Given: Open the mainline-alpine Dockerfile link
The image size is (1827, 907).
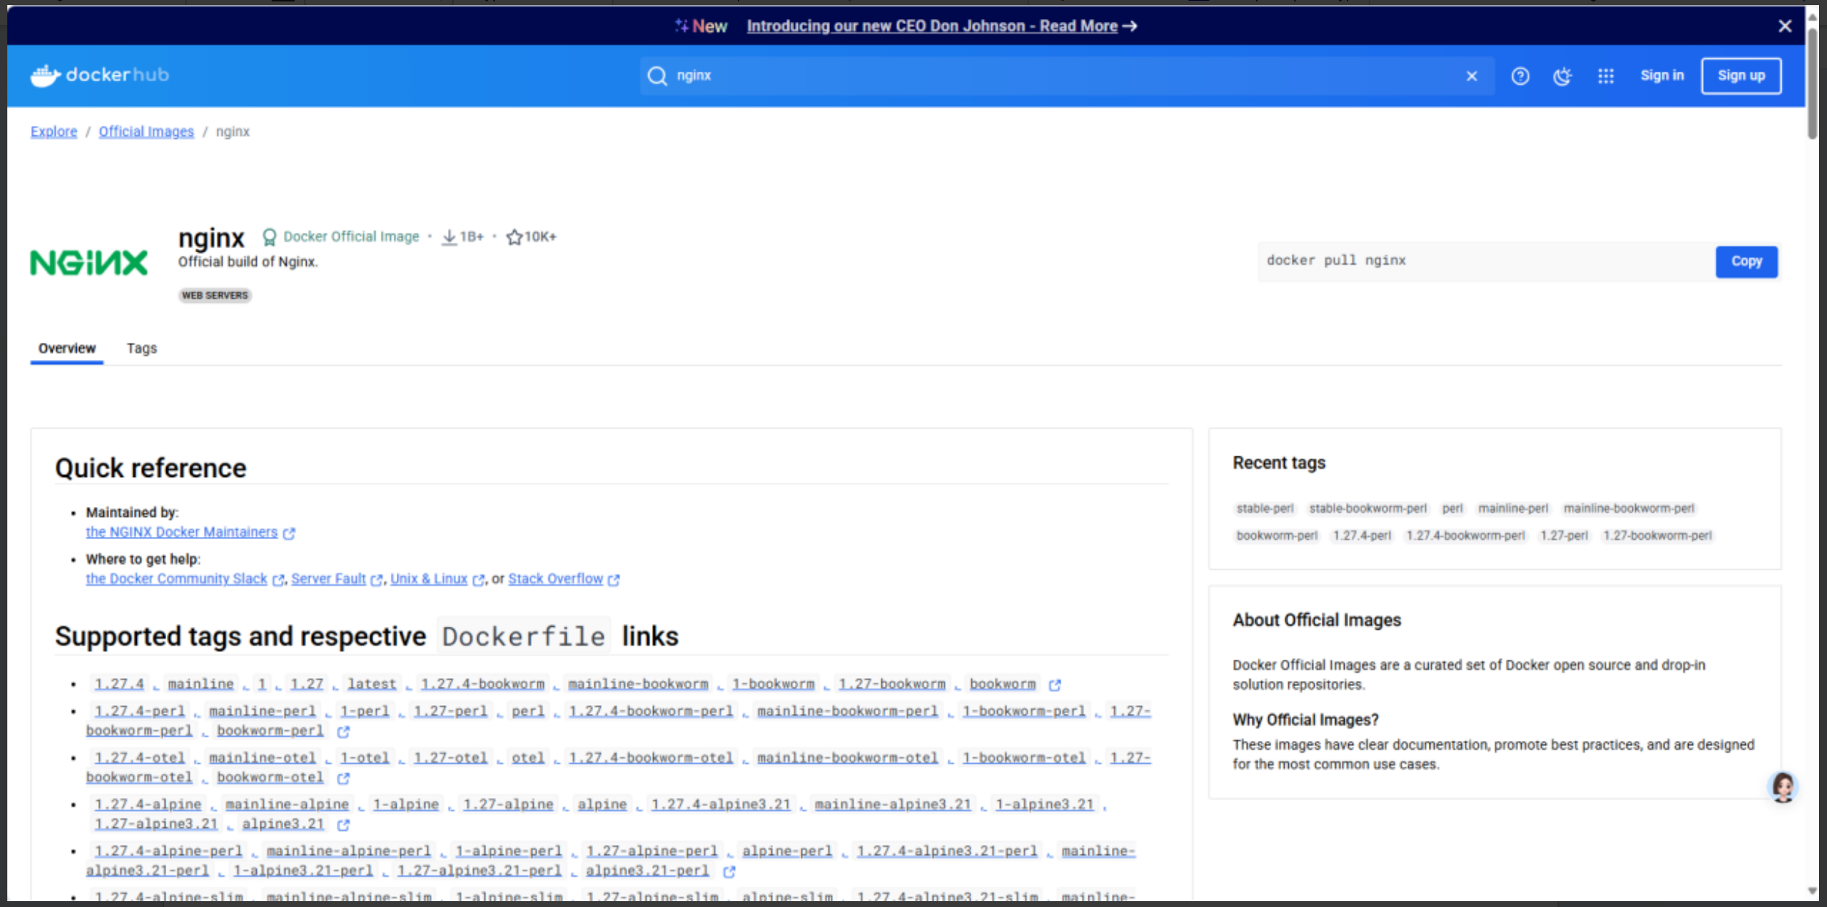Looking at the screenshot, I should click(287, 805).
